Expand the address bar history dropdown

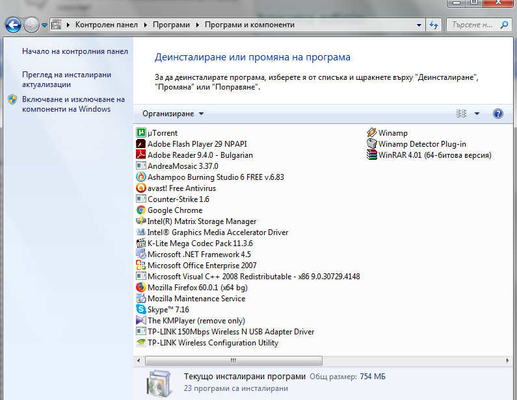point(419,25)
